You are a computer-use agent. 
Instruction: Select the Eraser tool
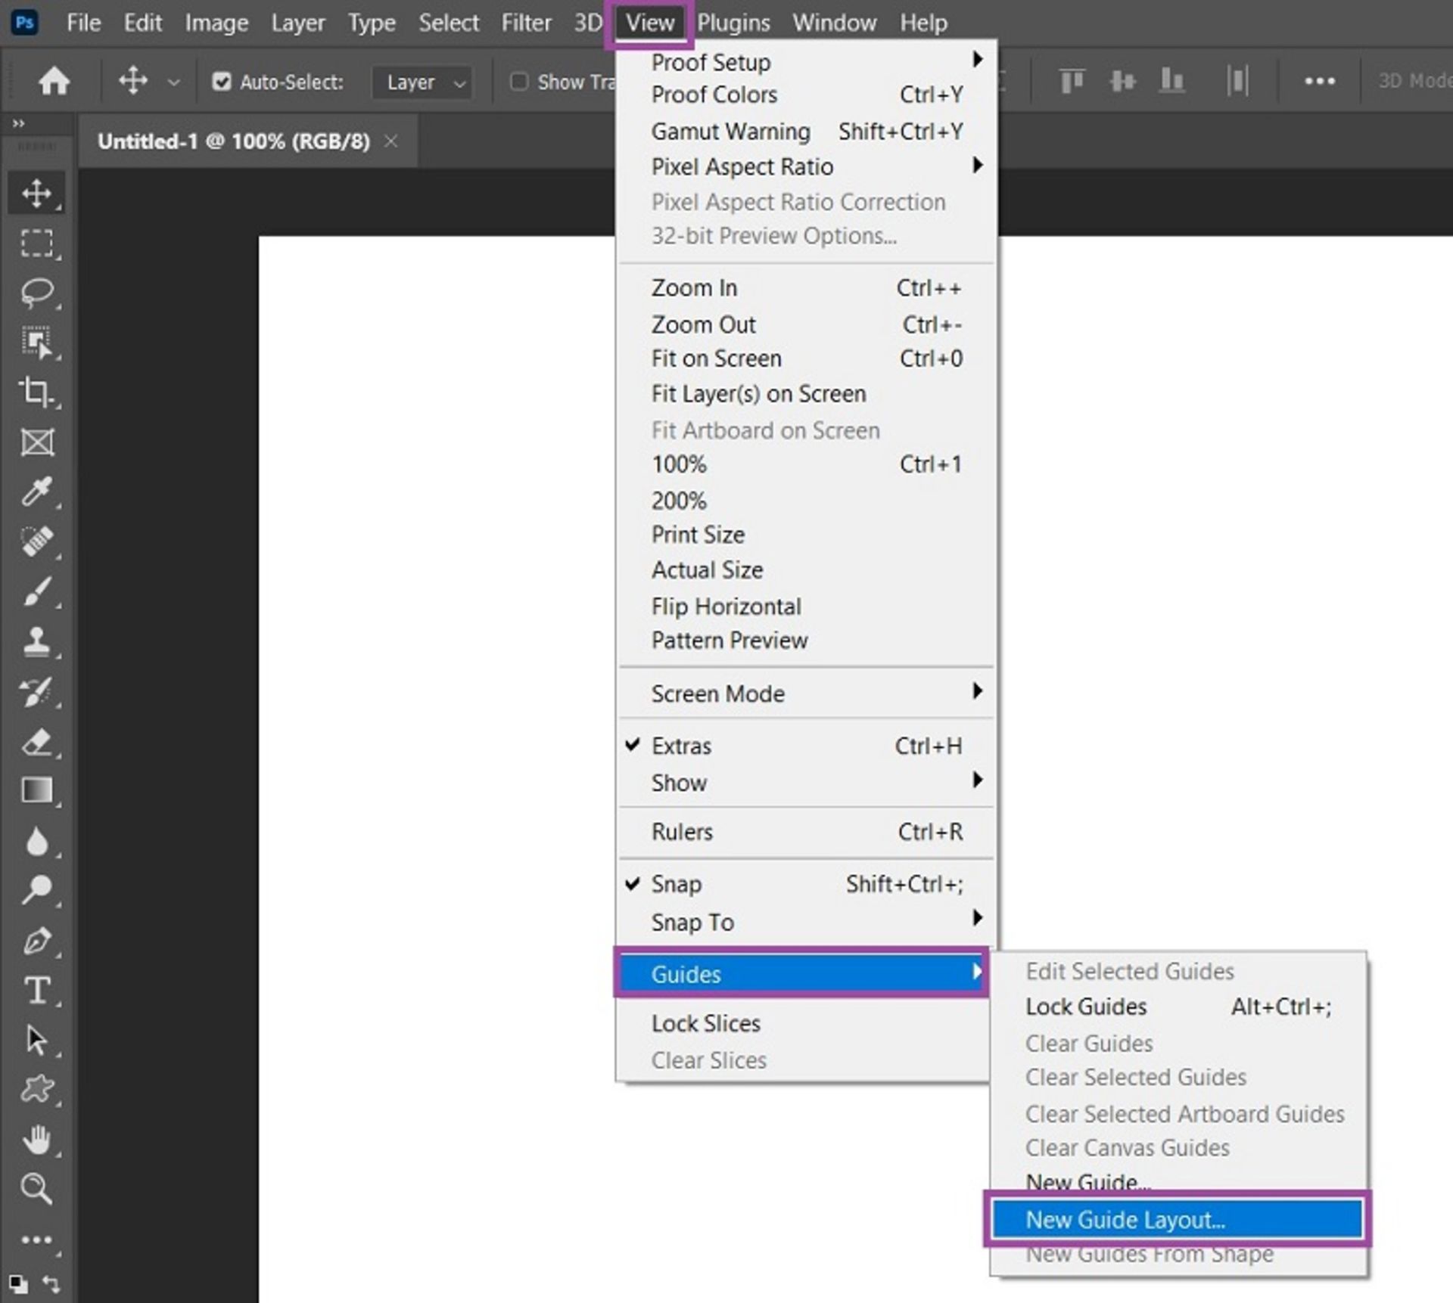coord(36,742)
